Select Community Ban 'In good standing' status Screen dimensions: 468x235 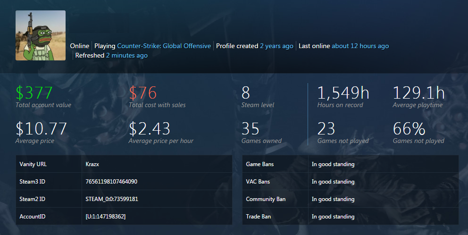point(333,199)
